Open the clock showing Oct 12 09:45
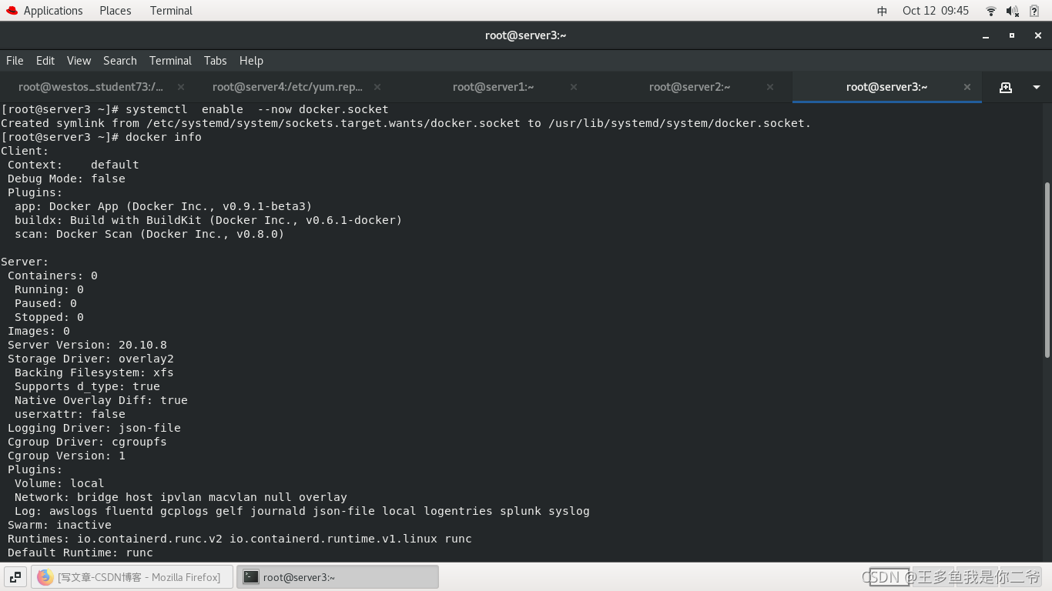The image size is (1052, 591). 936,11
